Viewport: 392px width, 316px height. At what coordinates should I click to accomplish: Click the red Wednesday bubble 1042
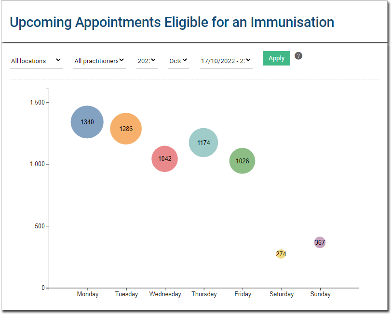click(x=165, y=158)
